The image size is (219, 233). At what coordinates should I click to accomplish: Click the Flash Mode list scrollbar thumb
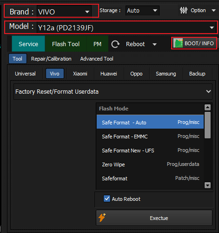[207, 125]
